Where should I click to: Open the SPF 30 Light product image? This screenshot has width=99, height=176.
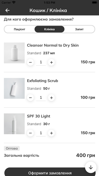pos(14,124)
